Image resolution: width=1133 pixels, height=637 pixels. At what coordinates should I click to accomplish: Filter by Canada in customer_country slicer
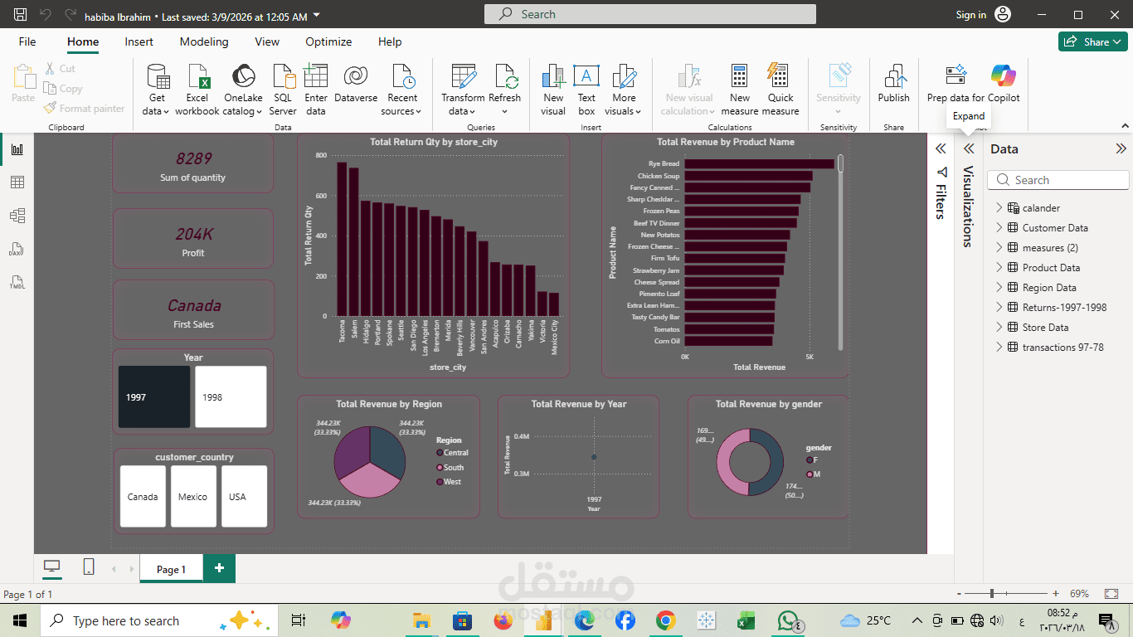[143, 497]
